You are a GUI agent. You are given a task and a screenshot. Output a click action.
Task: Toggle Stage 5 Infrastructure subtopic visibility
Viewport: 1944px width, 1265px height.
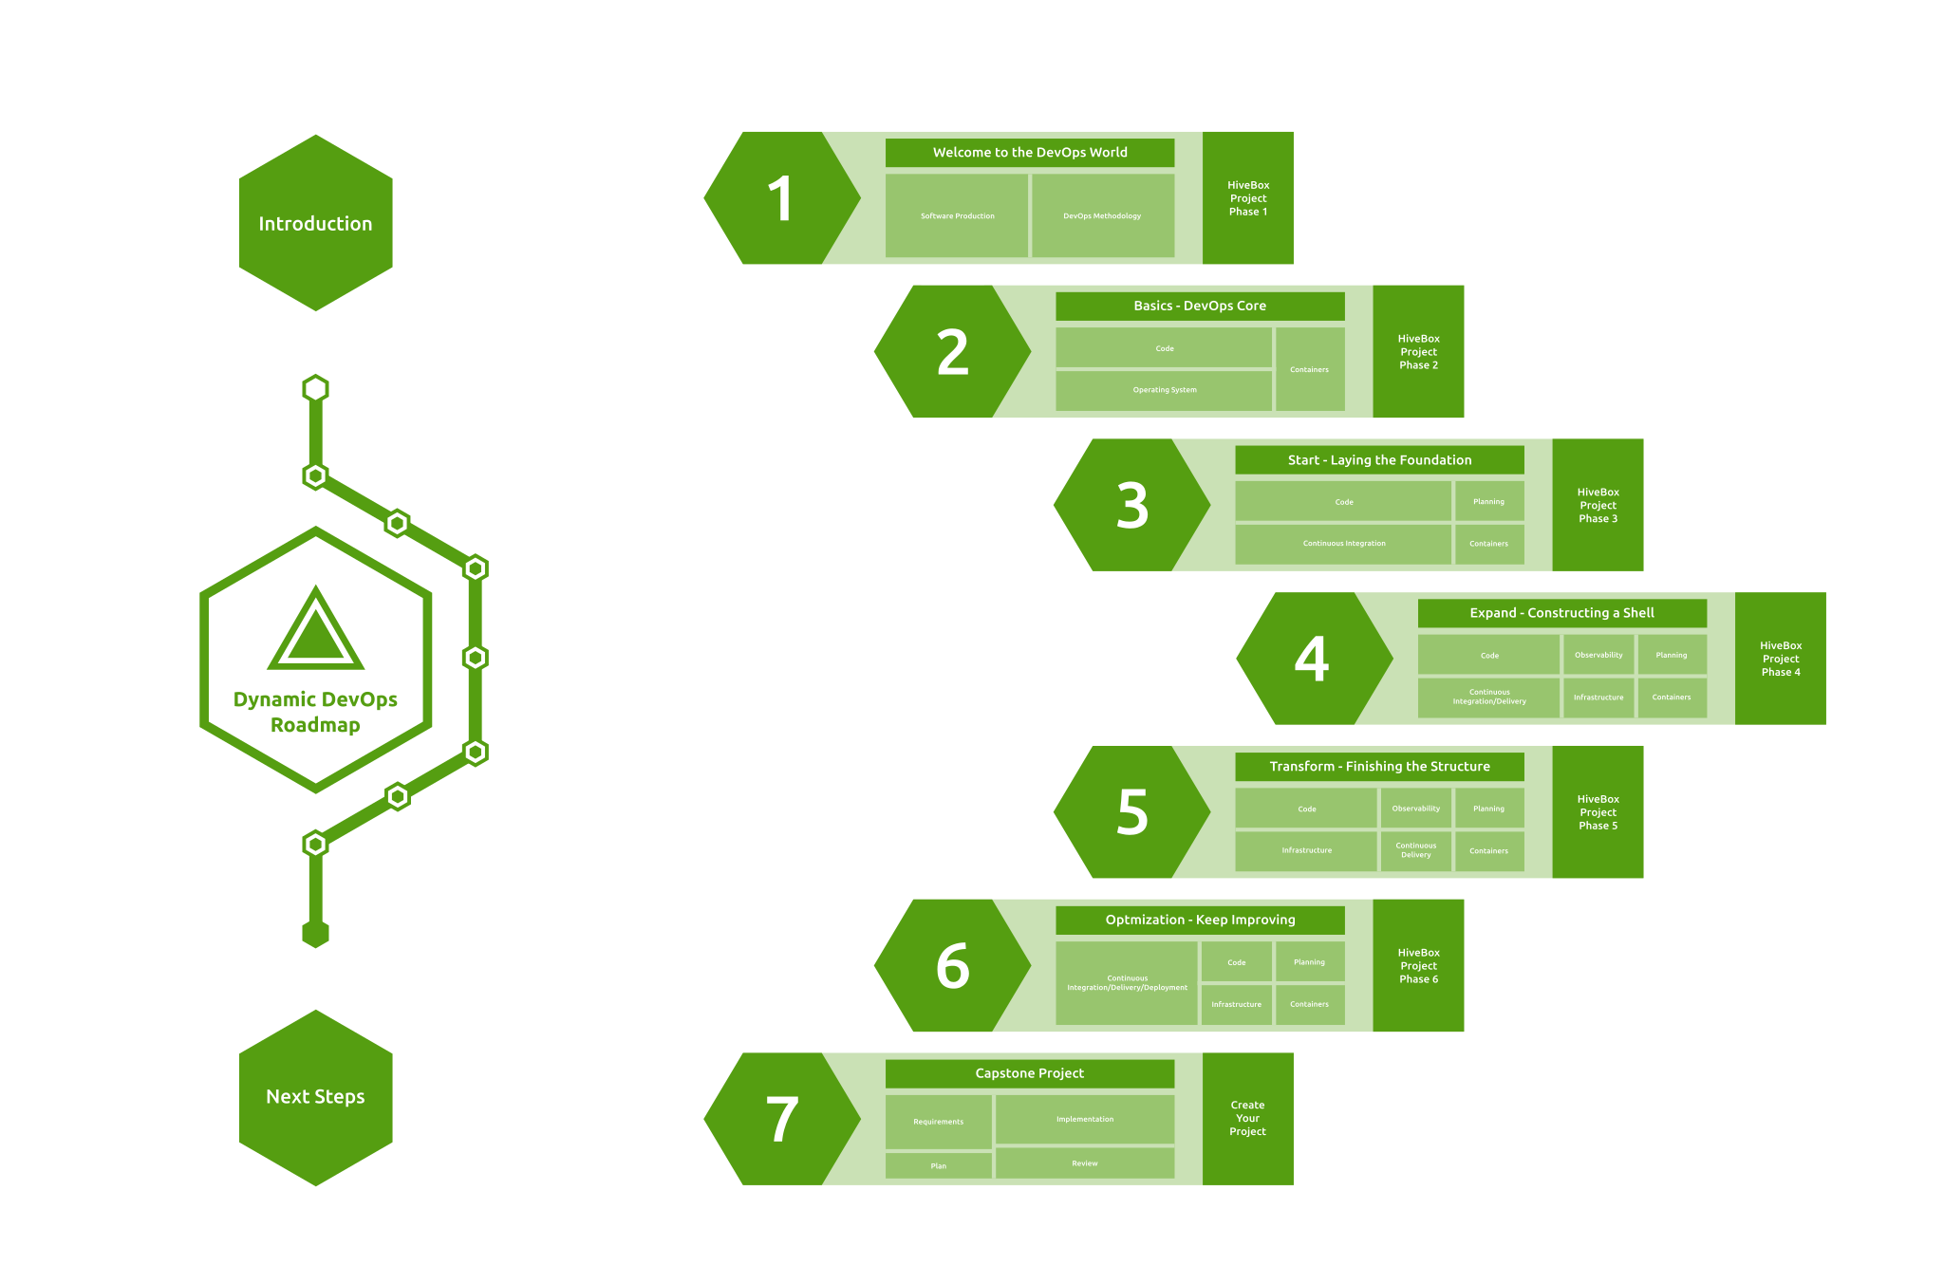point(1306,851)
